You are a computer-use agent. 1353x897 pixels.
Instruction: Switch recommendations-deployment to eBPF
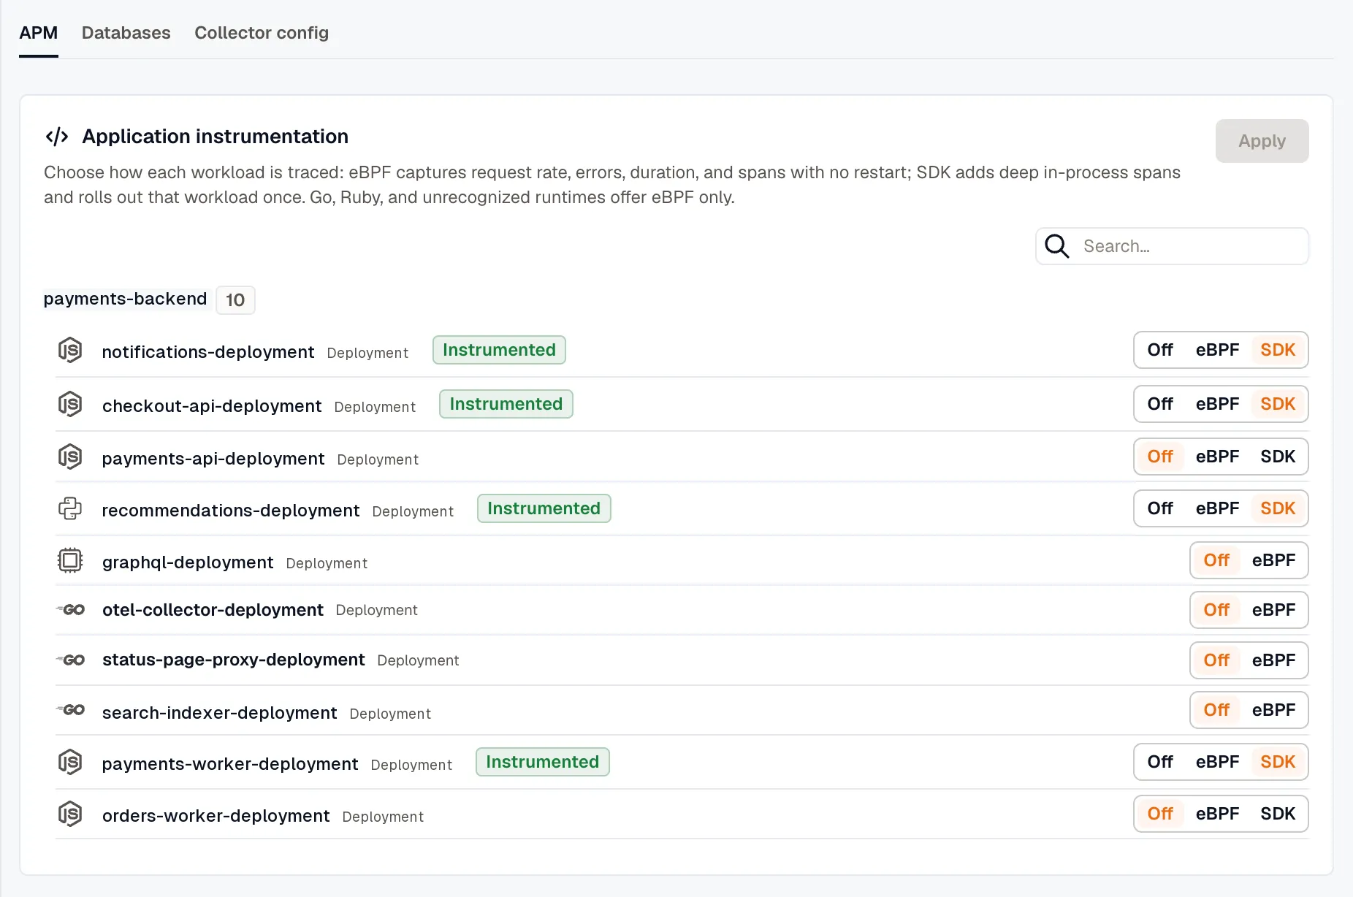(x=1217, y=508)
